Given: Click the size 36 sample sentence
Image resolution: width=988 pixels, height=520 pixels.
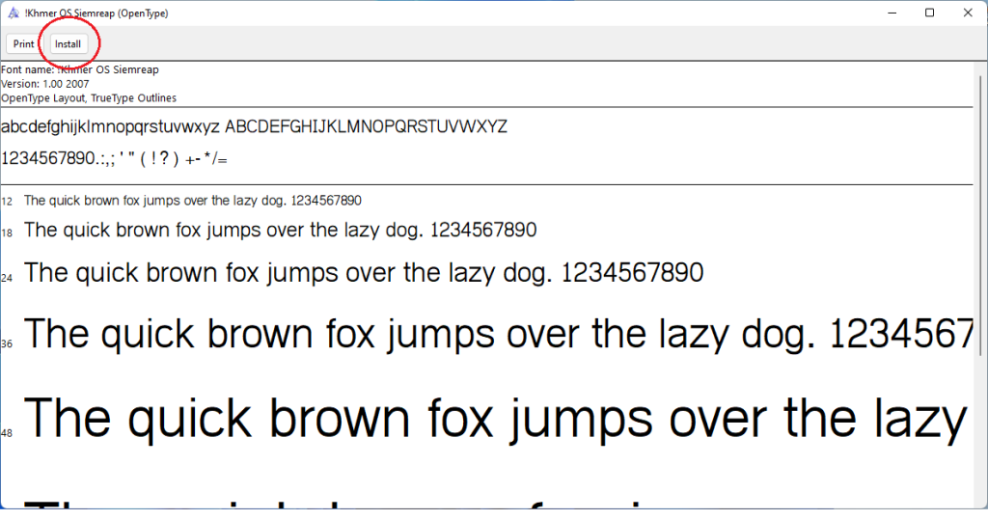Looking at the screenshot, I should coord(499,334).
